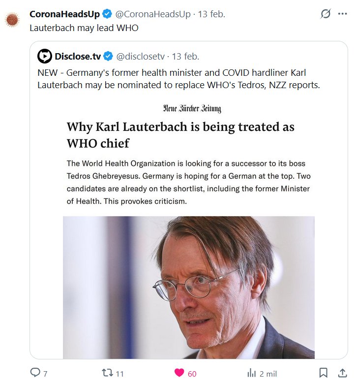Open the Grok explain icon

(326, 14)
